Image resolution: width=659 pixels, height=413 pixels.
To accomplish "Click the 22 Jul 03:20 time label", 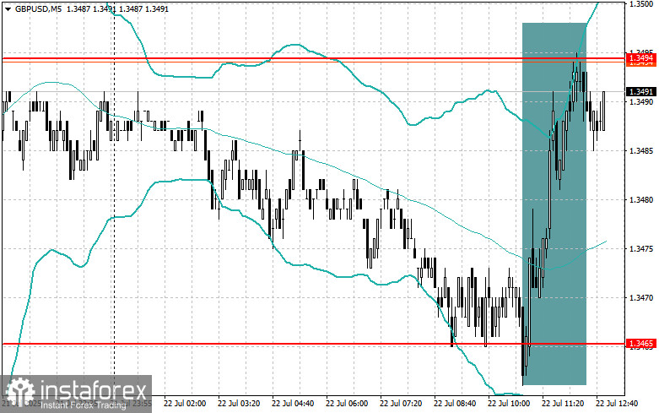I will (x=239, y=404).
